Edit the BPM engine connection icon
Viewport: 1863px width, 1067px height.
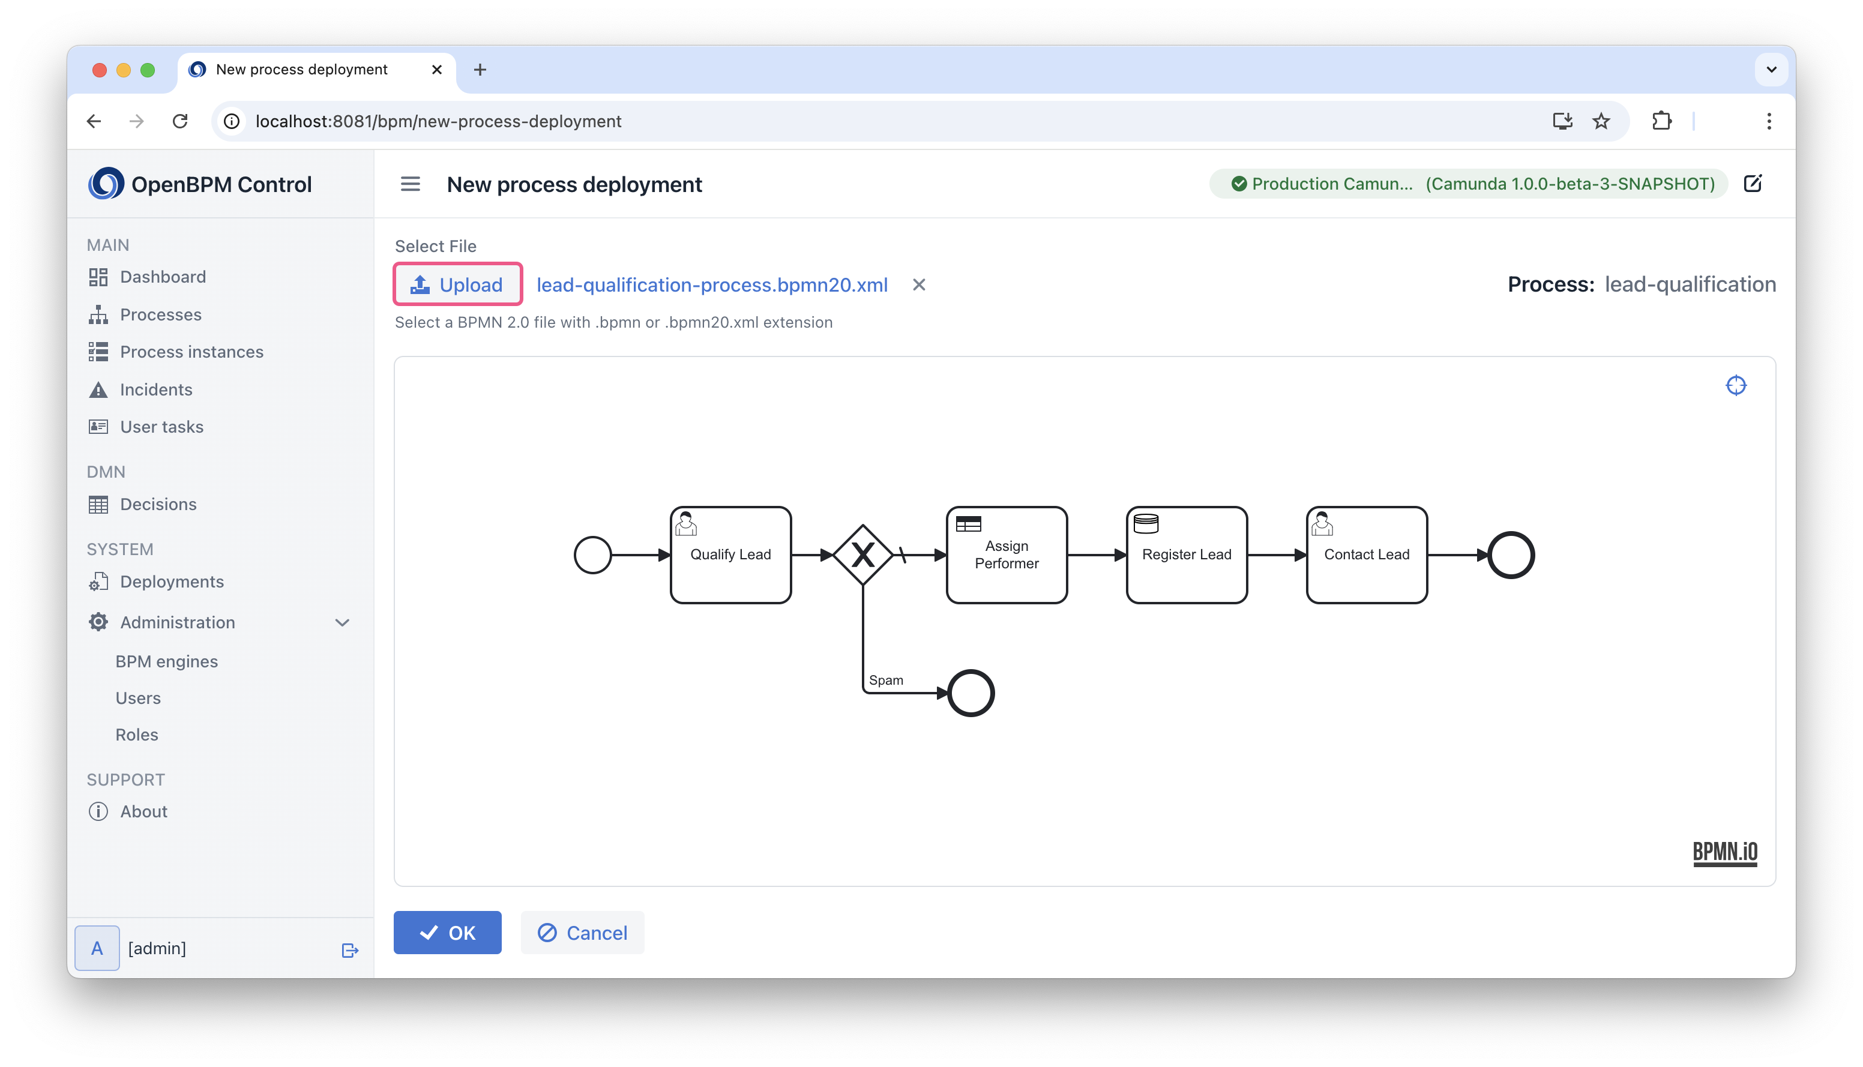(x=1753, y=183)
